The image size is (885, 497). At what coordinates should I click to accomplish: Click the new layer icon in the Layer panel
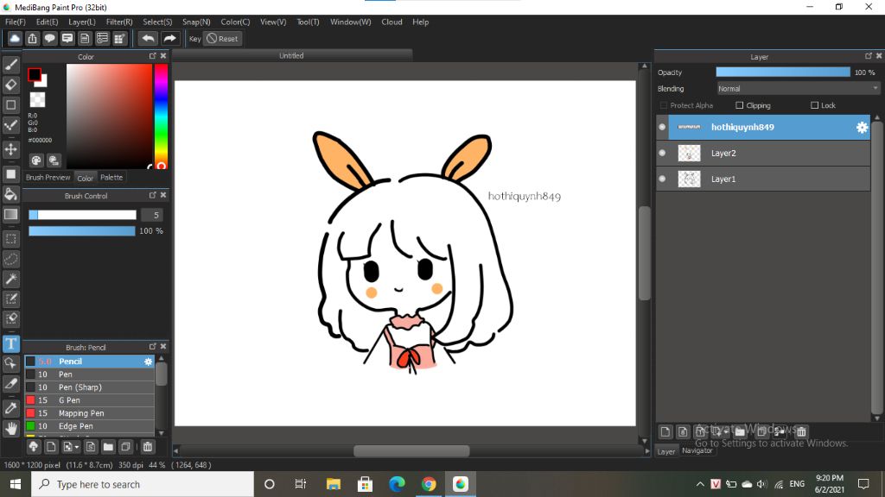click(x=665, y=431)
